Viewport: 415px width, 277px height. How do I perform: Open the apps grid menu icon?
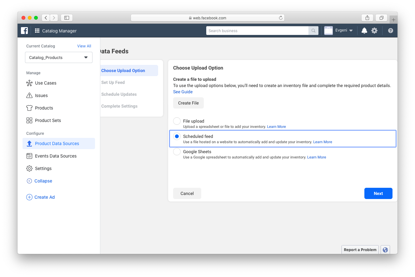pos(37,31)
